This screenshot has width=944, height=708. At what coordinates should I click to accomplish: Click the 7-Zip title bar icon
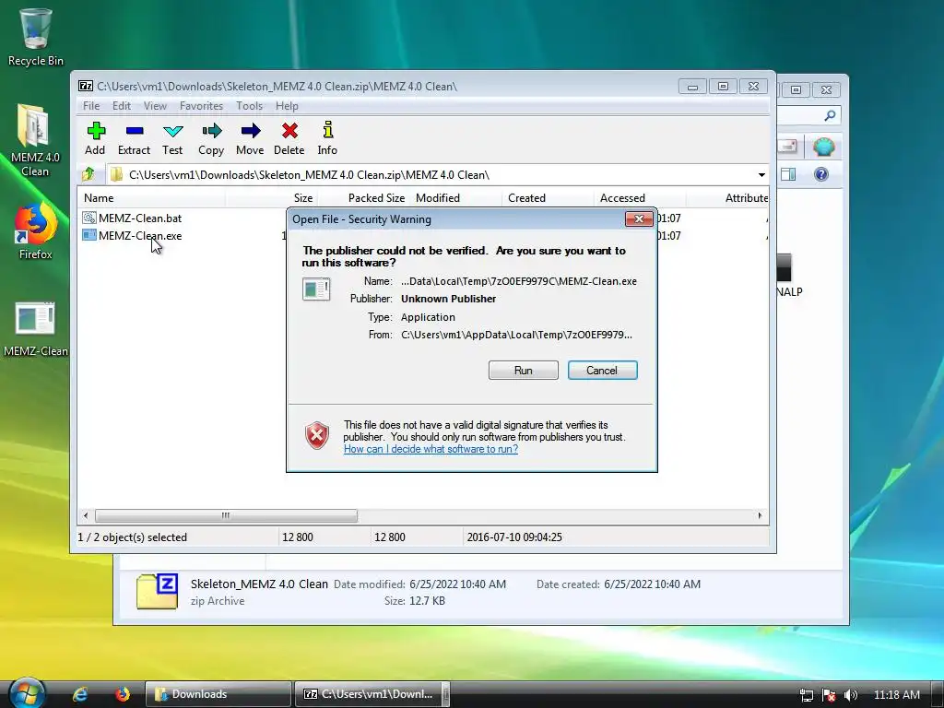pos(86,86)
